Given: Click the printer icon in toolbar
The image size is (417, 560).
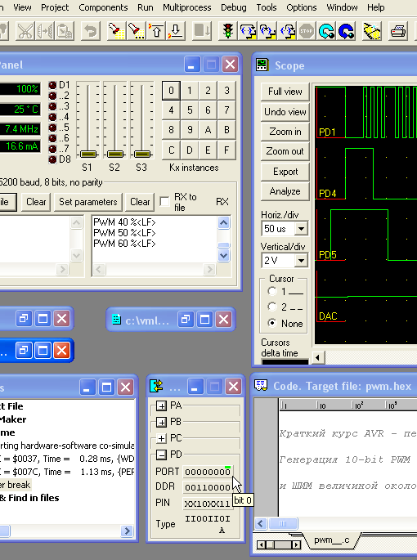Looking at the screenshot, I should coord(398,31).
